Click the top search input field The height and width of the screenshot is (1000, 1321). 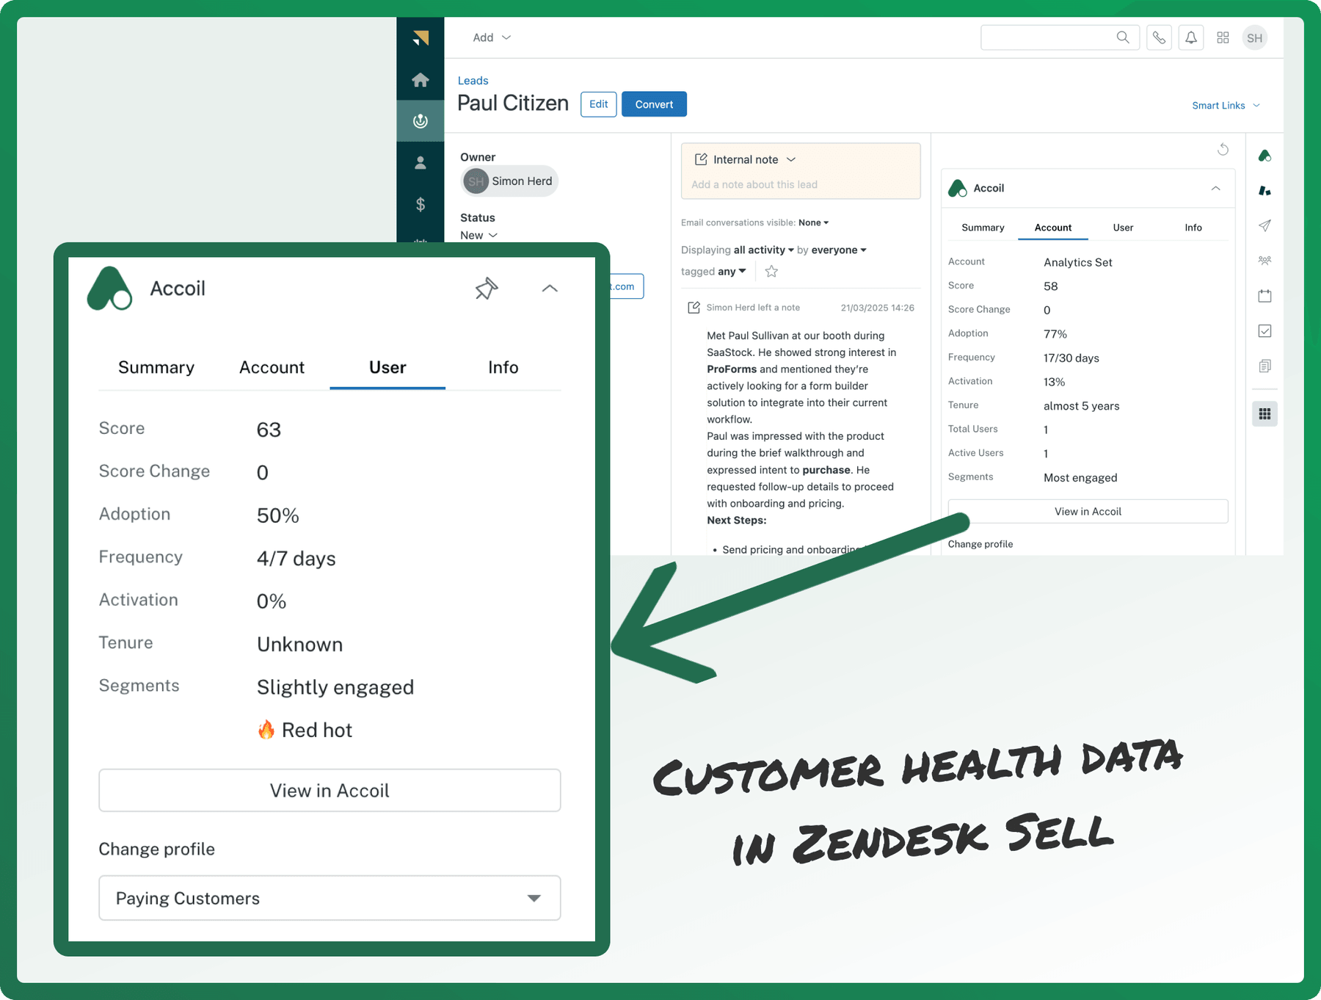click(x=1060, y=37)
